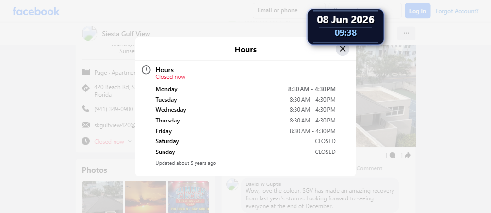Open the Photos section heading

(x=95, y=170)
